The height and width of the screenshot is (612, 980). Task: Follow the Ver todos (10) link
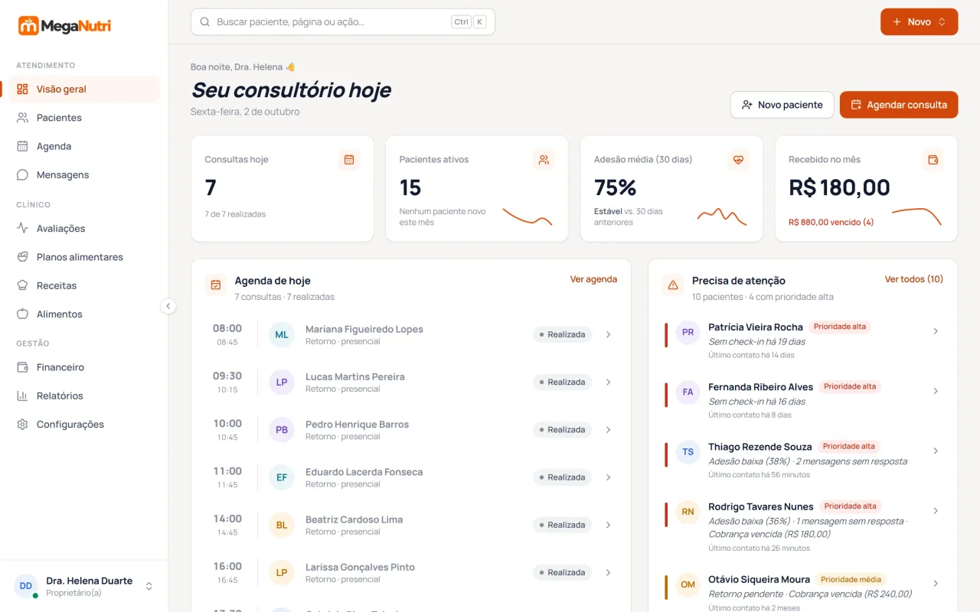(914, 279)
